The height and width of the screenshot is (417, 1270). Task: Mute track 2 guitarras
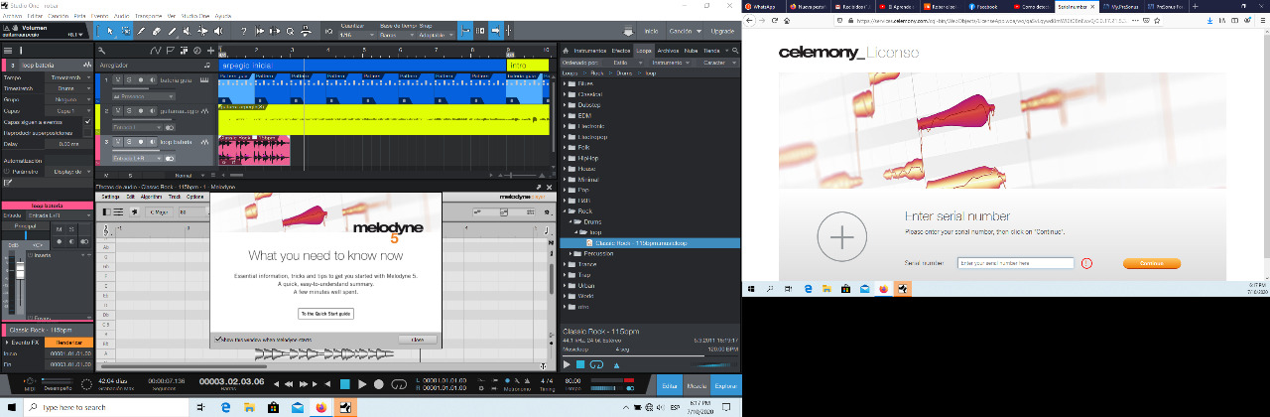pos(118,110)
